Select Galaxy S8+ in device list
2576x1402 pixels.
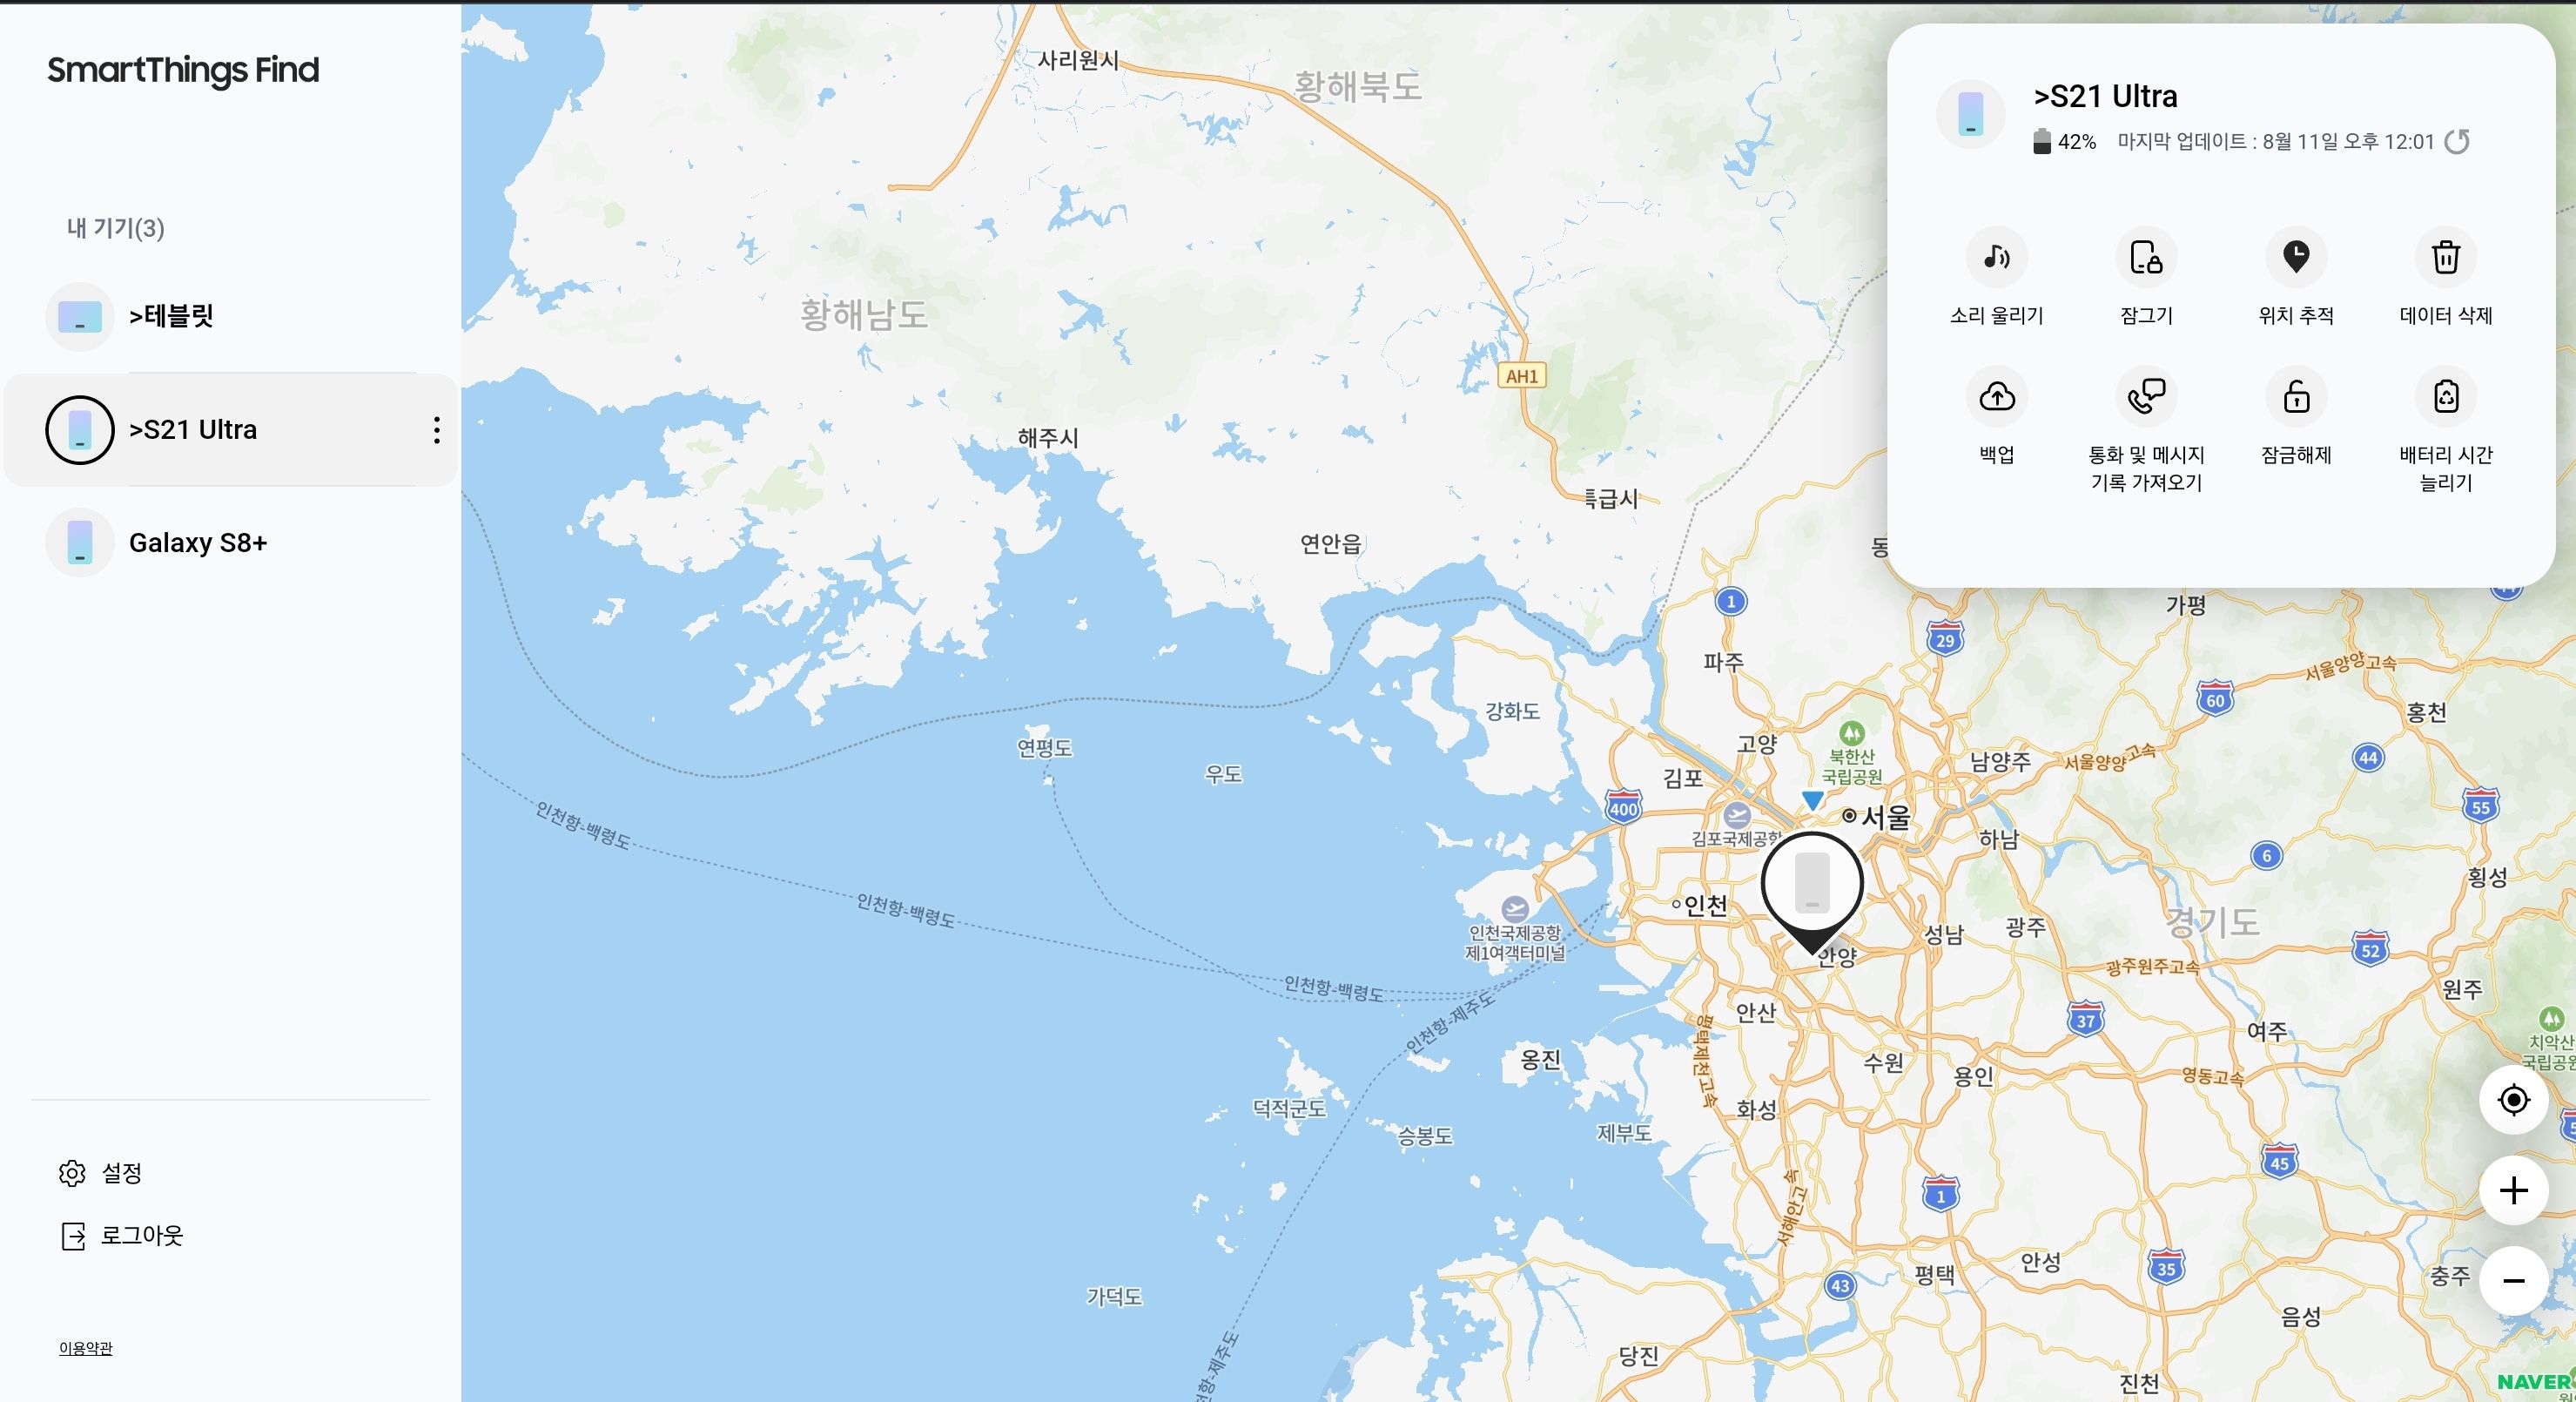pyautogui.click(x=197, y=543)
